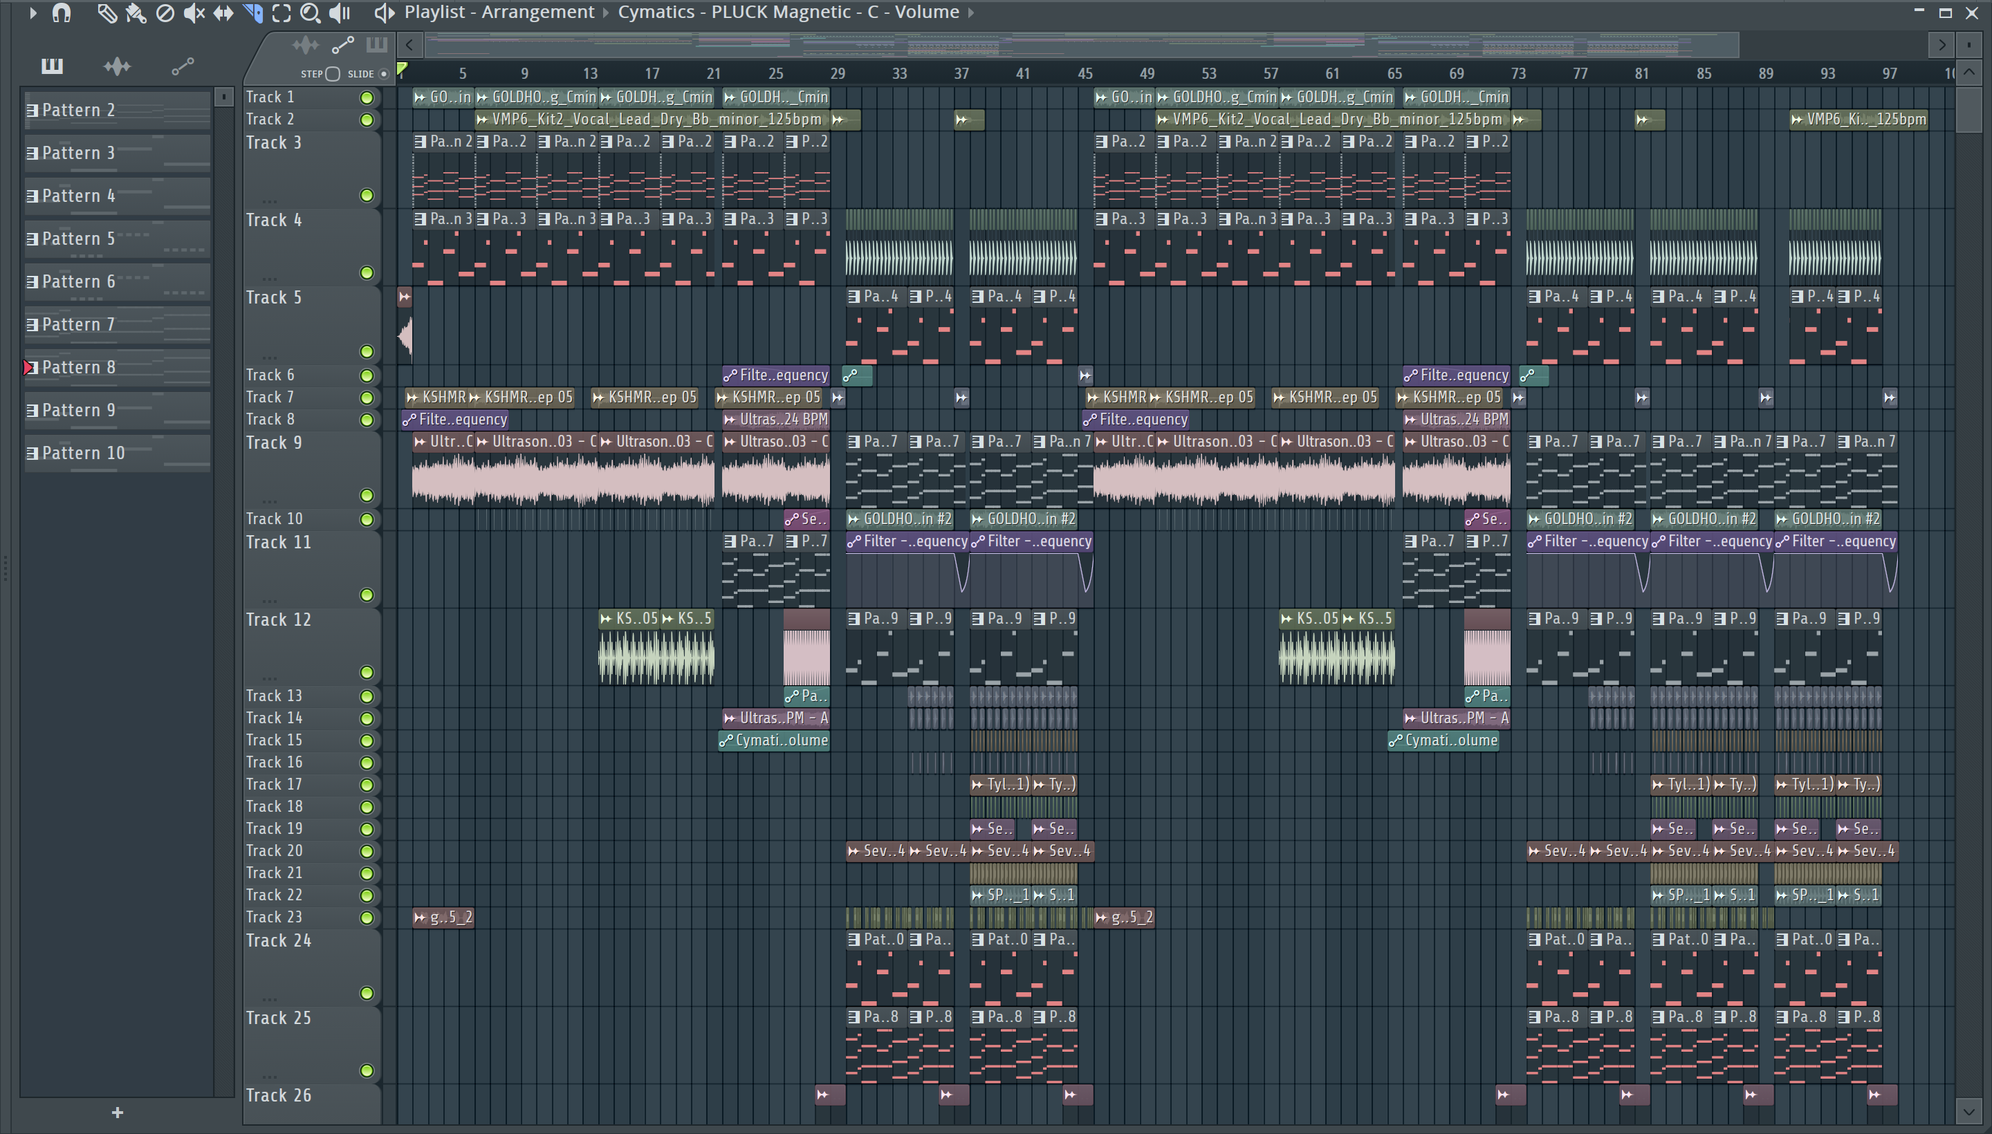Open the snap magnet settings

pos(62,12)
